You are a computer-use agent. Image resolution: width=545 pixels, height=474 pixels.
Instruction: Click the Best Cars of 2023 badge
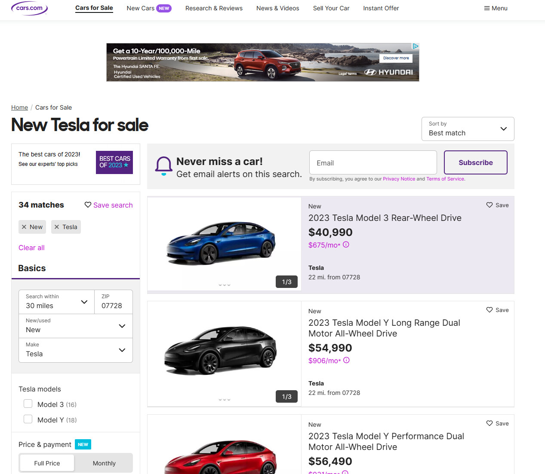pyautogui.click(x=114, y=162)
